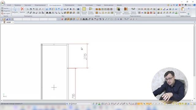Open the bCAD ribbon tab
196x110 pixels.
[x=9, y=5]
